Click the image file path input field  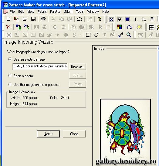pos(40,66)
